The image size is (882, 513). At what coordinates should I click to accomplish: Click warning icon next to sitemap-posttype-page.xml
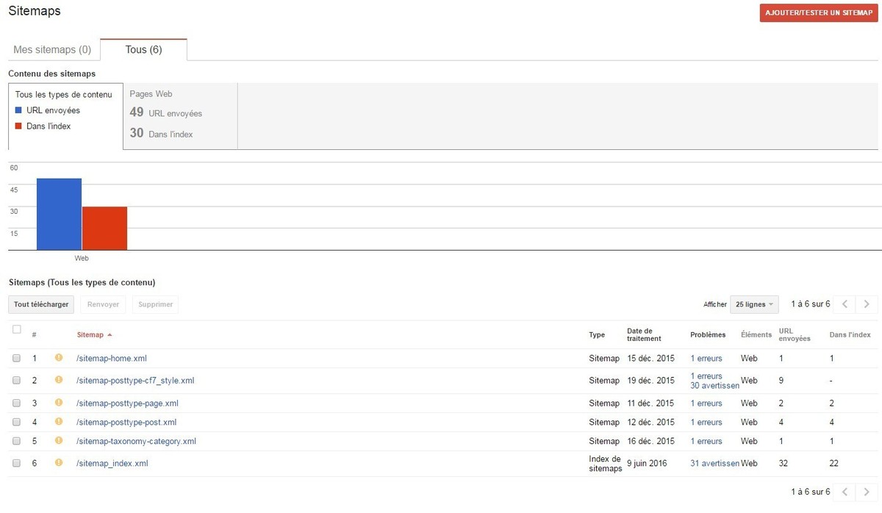coord(59,403)
